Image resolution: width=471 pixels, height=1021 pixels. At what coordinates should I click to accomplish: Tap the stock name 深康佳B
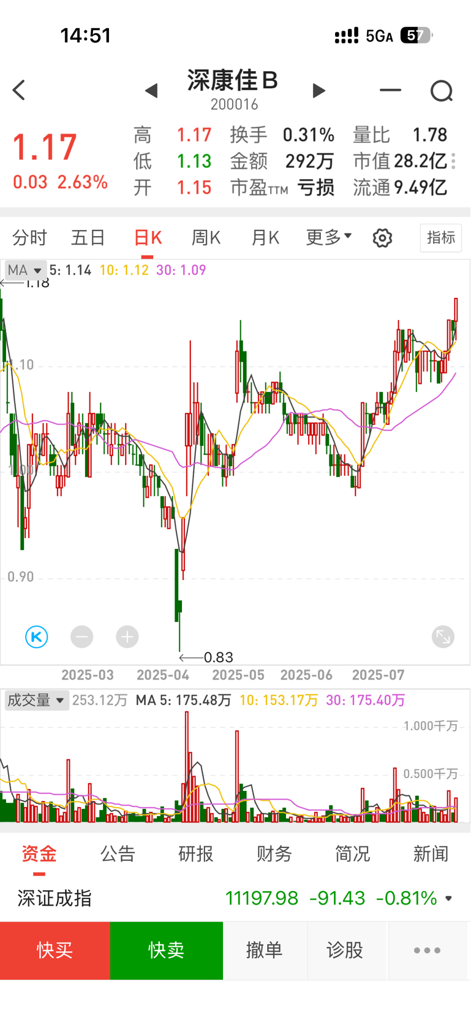pyautogui.click(x=233, y=80)
